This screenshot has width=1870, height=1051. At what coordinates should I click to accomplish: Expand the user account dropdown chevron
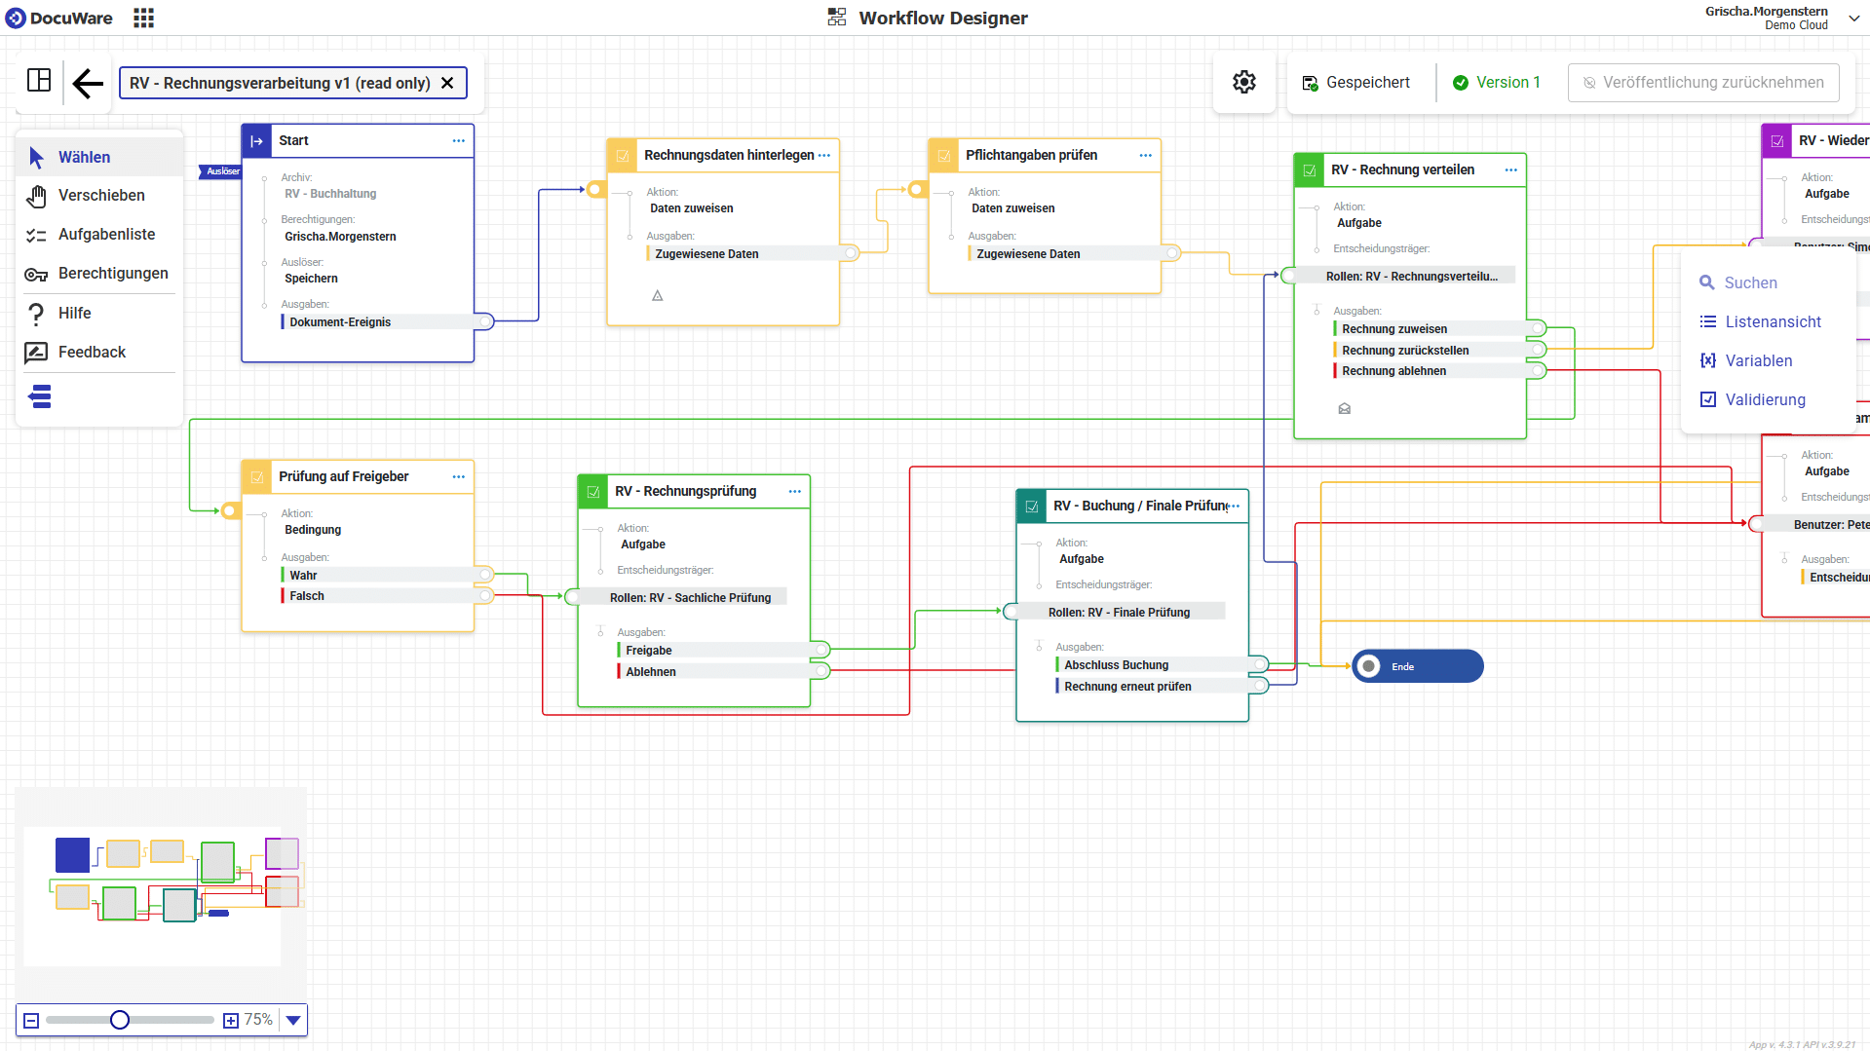(1853, 19)
